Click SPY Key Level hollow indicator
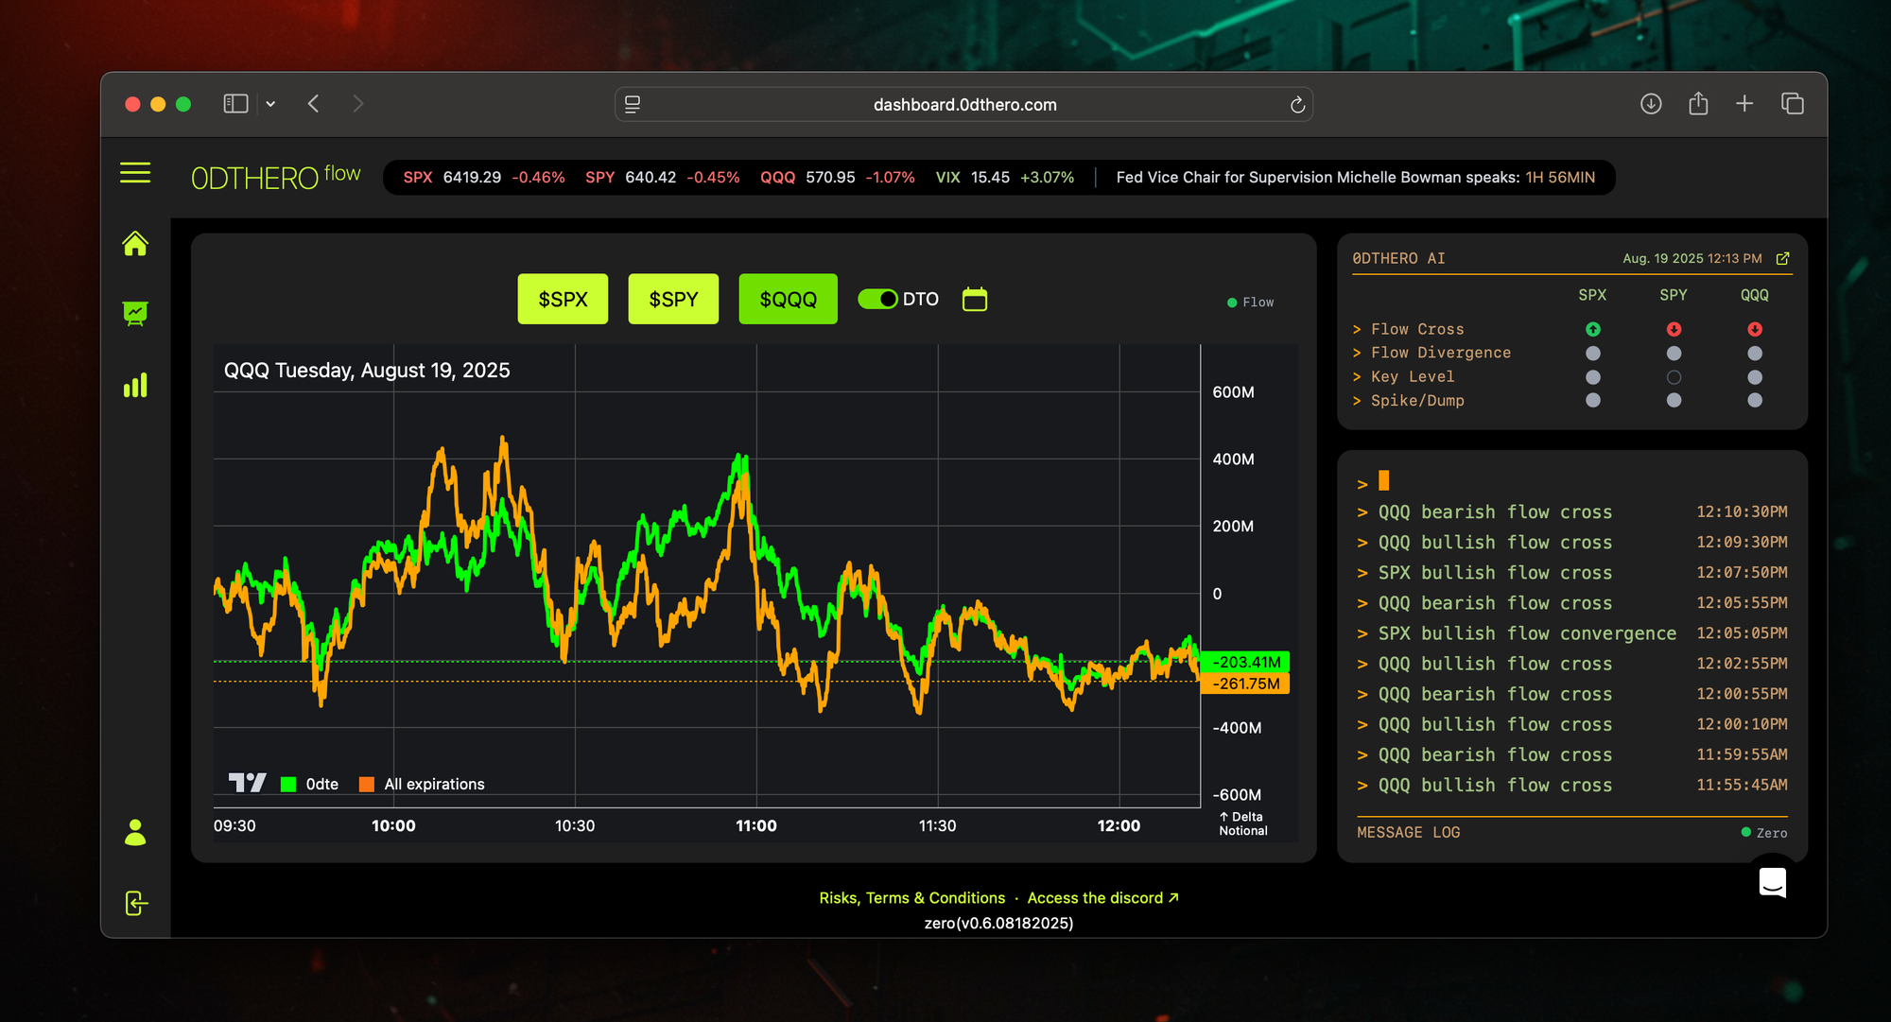Screen dimensions: 1891x1022 (x=1674, y=377)
